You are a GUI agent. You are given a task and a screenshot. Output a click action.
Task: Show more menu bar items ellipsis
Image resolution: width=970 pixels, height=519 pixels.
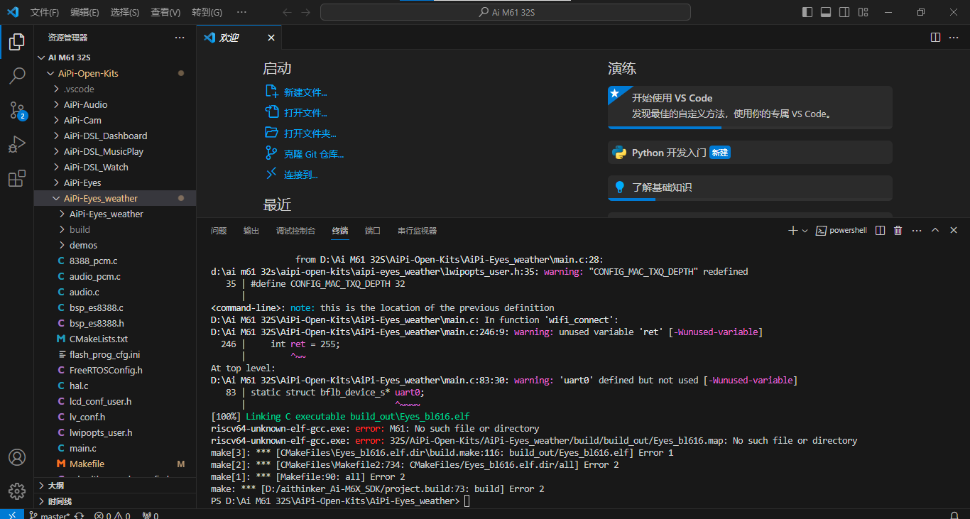pyautogui.click(x=241, y=12)
